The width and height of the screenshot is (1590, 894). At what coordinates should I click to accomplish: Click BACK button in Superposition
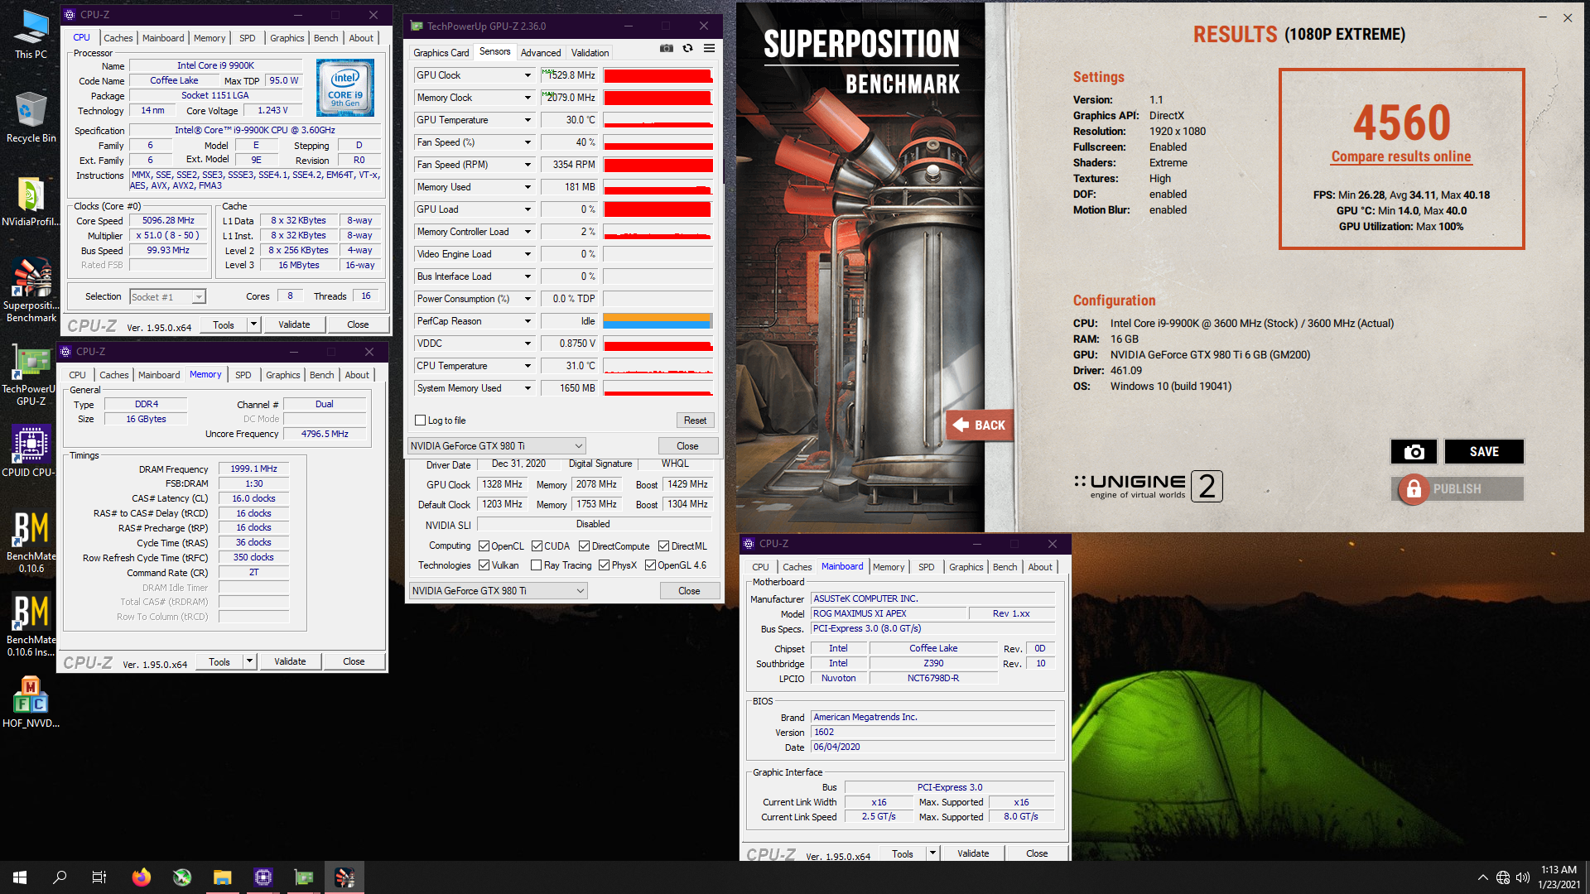click(980, 425)
